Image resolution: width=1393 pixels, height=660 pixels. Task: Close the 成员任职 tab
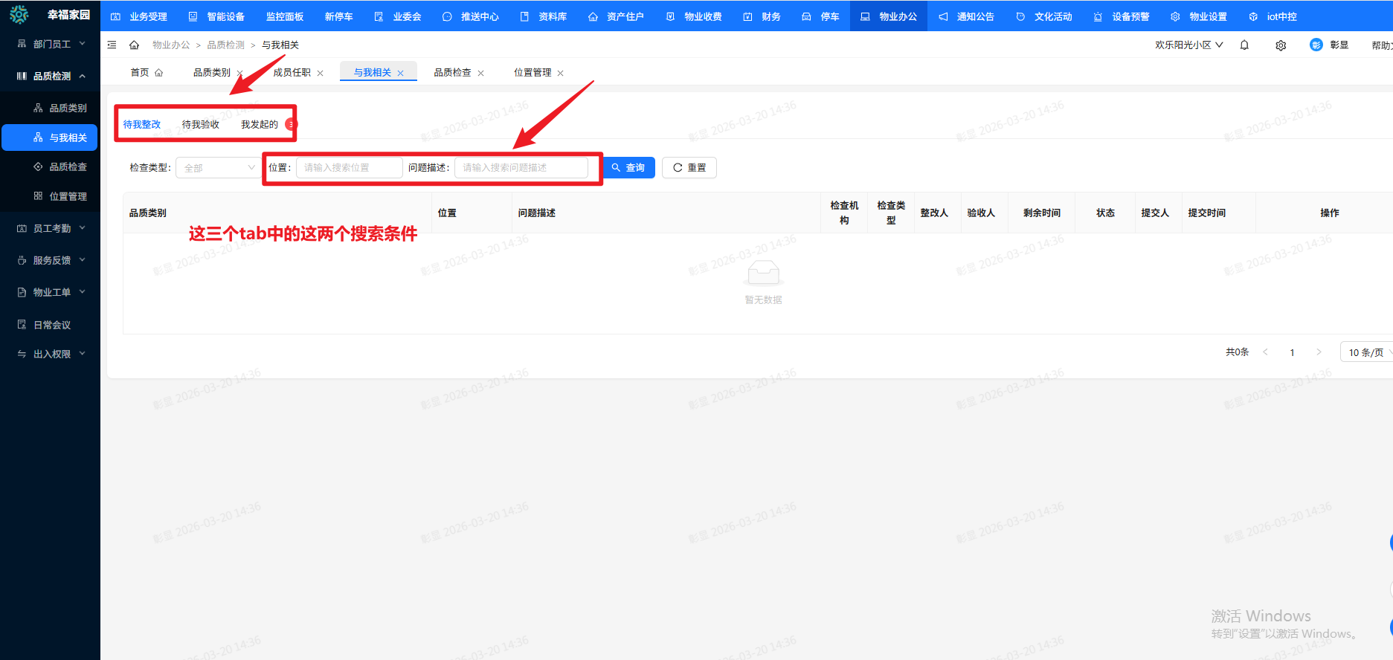coord(321,73)
